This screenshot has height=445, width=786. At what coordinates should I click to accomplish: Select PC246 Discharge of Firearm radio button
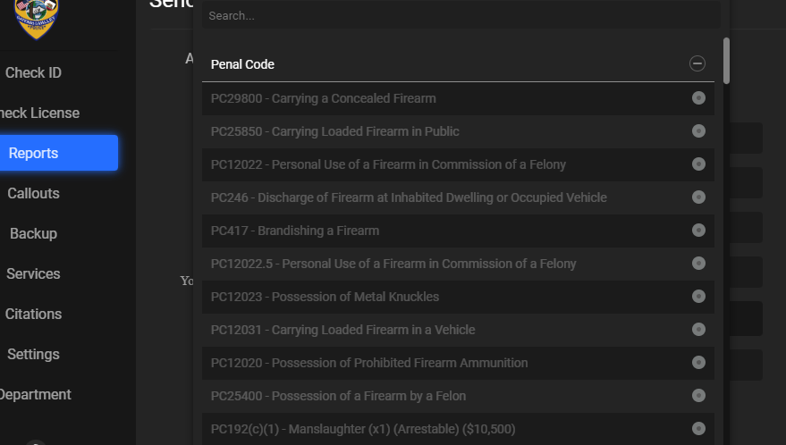coord(698,197)
